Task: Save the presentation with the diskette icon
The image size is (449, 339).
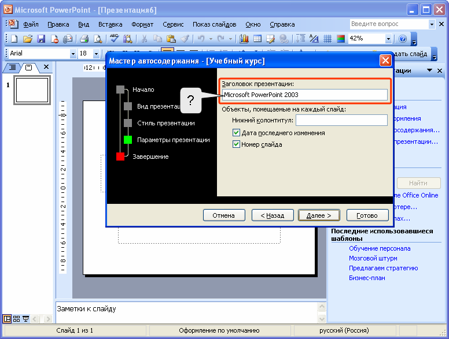Action: click(41, 39)
